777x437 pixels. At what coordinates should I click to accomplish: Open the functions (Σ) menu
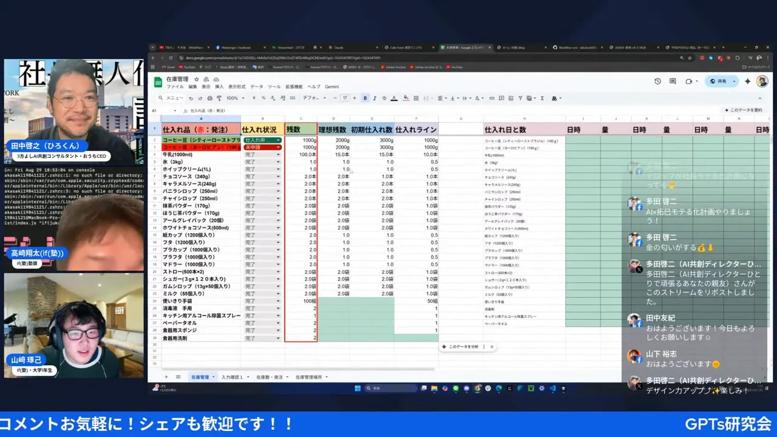coord(542,98)
